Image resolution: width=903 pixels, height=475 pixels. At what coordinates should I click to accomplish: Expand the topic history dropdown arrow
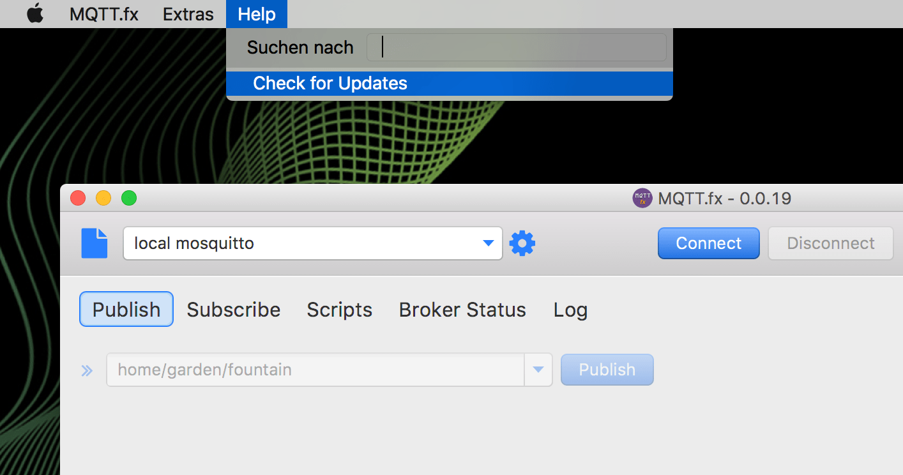coord(538,370)
